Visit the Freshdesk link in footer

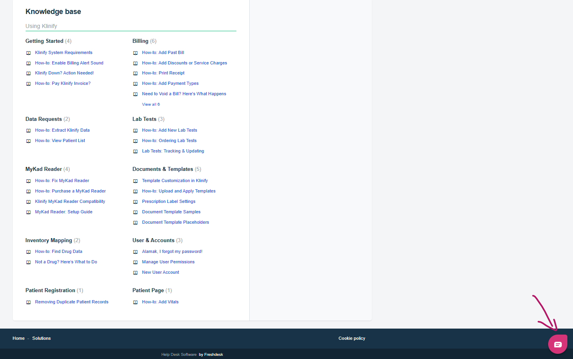pyautogui.click(x=211, y=354)
